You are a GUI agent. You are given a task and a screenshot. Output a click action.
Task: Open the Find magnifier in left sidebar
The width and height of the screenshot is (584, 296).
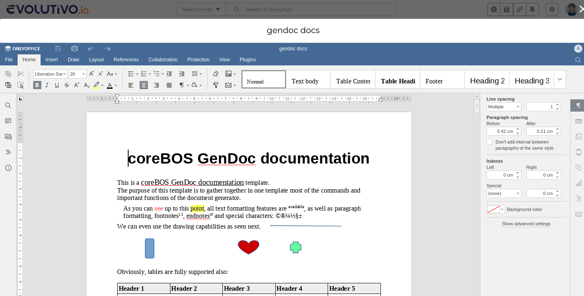[x=8, y=105]
